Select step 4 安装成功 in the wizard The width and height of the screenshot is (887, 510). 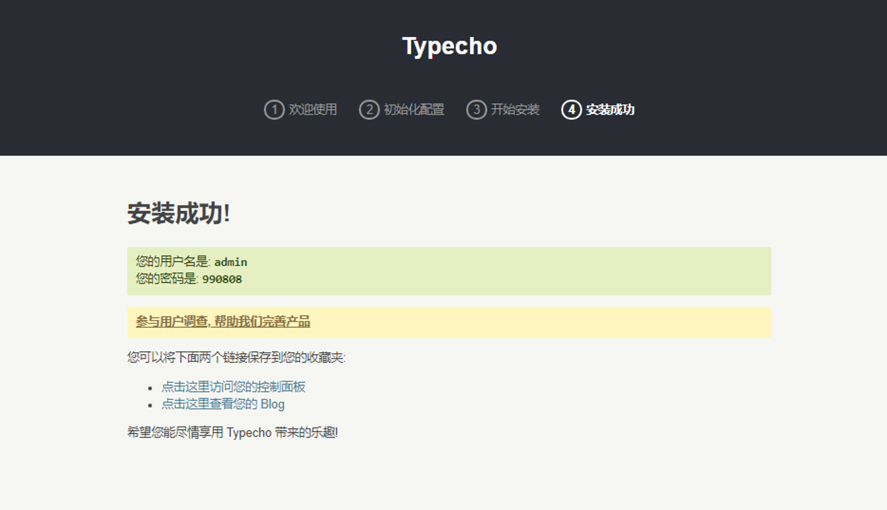(598, 110)
